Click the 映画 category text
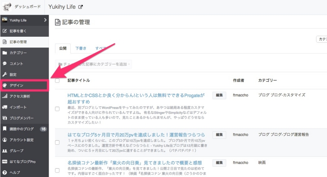Screen dimensions: 327x177 click(x=262, y=162)
